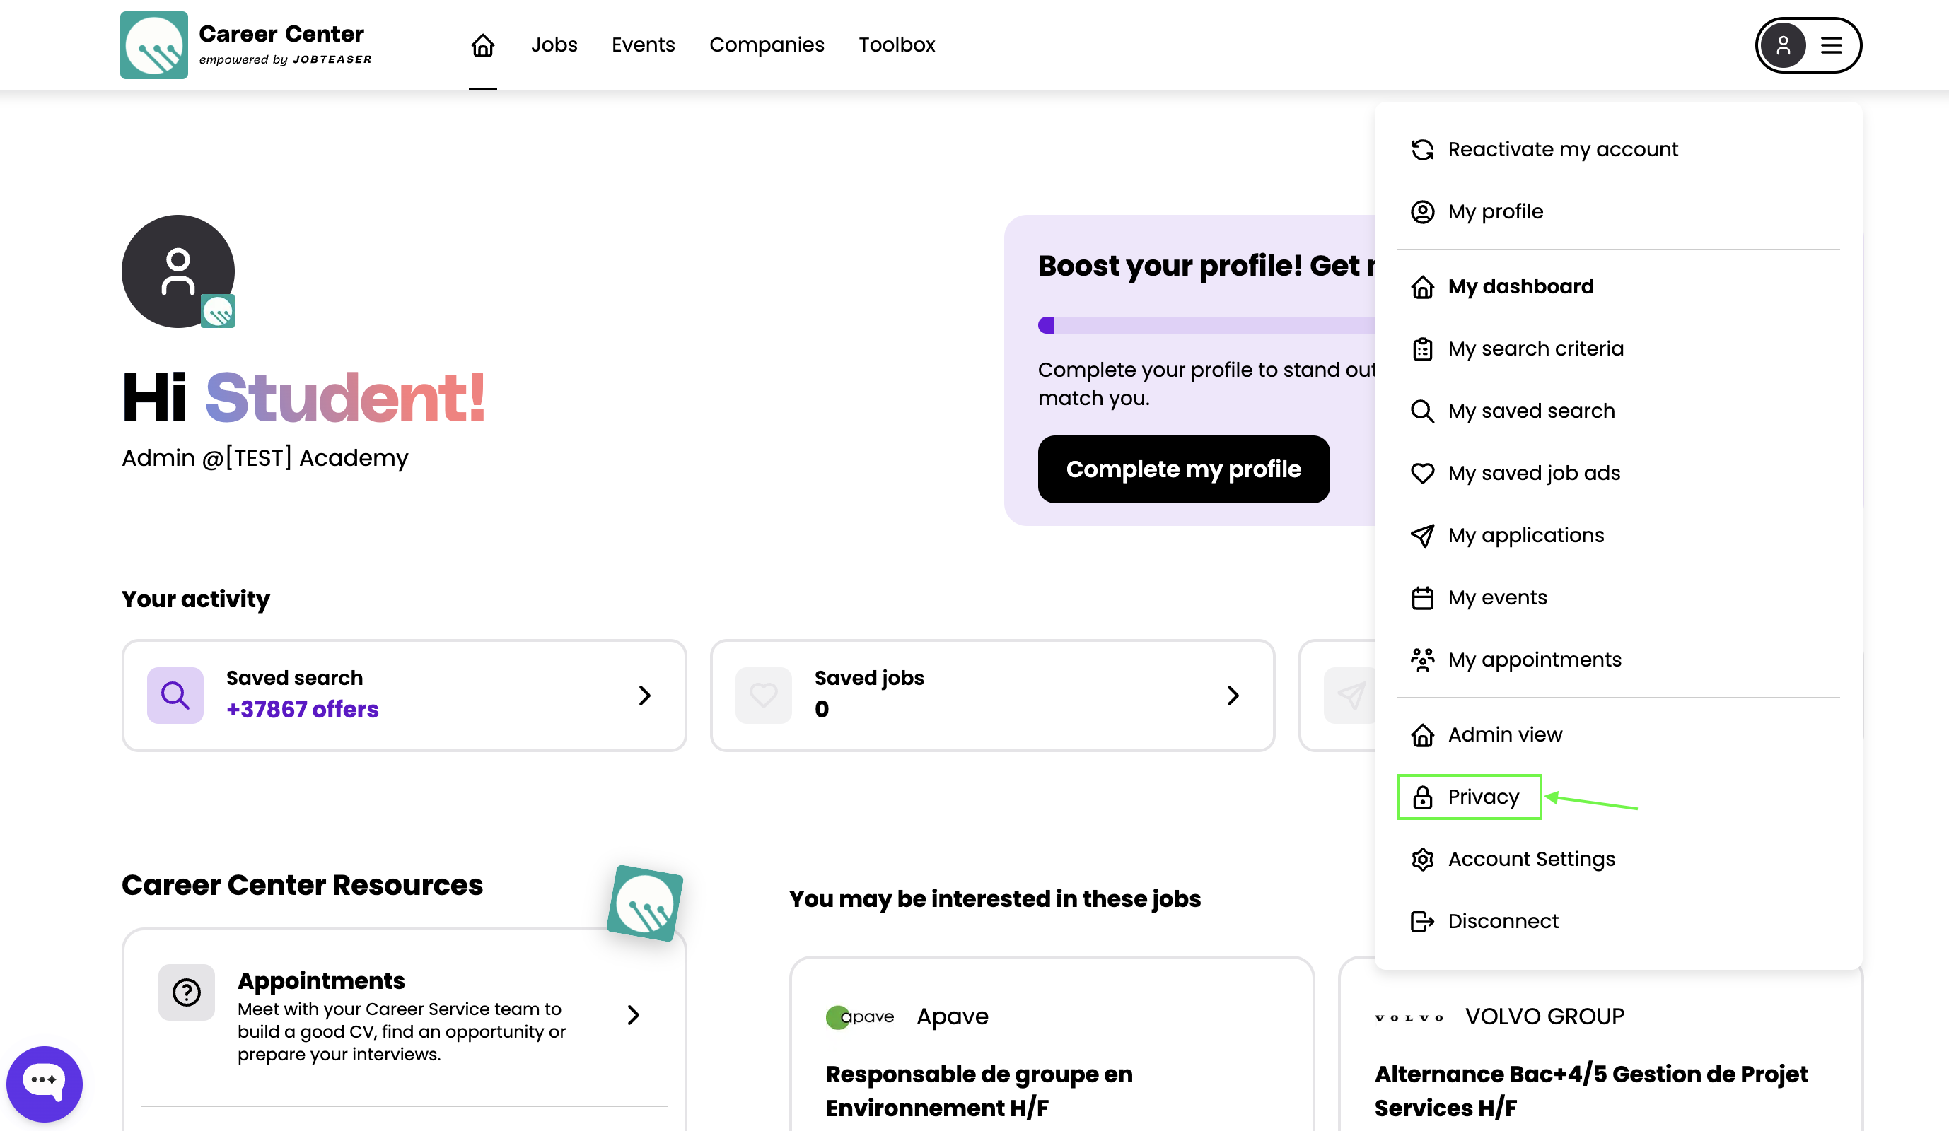1949x1131 pixels.
Task: Follow the +37867 offers link
Action: click(303, 709)
